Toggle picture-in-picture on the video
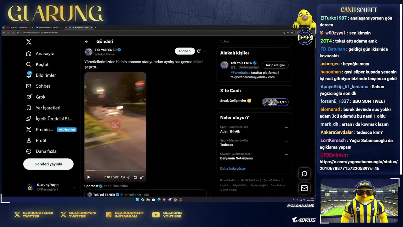The height and width of the screenshot is (227, 403). (x=135, y=177)
